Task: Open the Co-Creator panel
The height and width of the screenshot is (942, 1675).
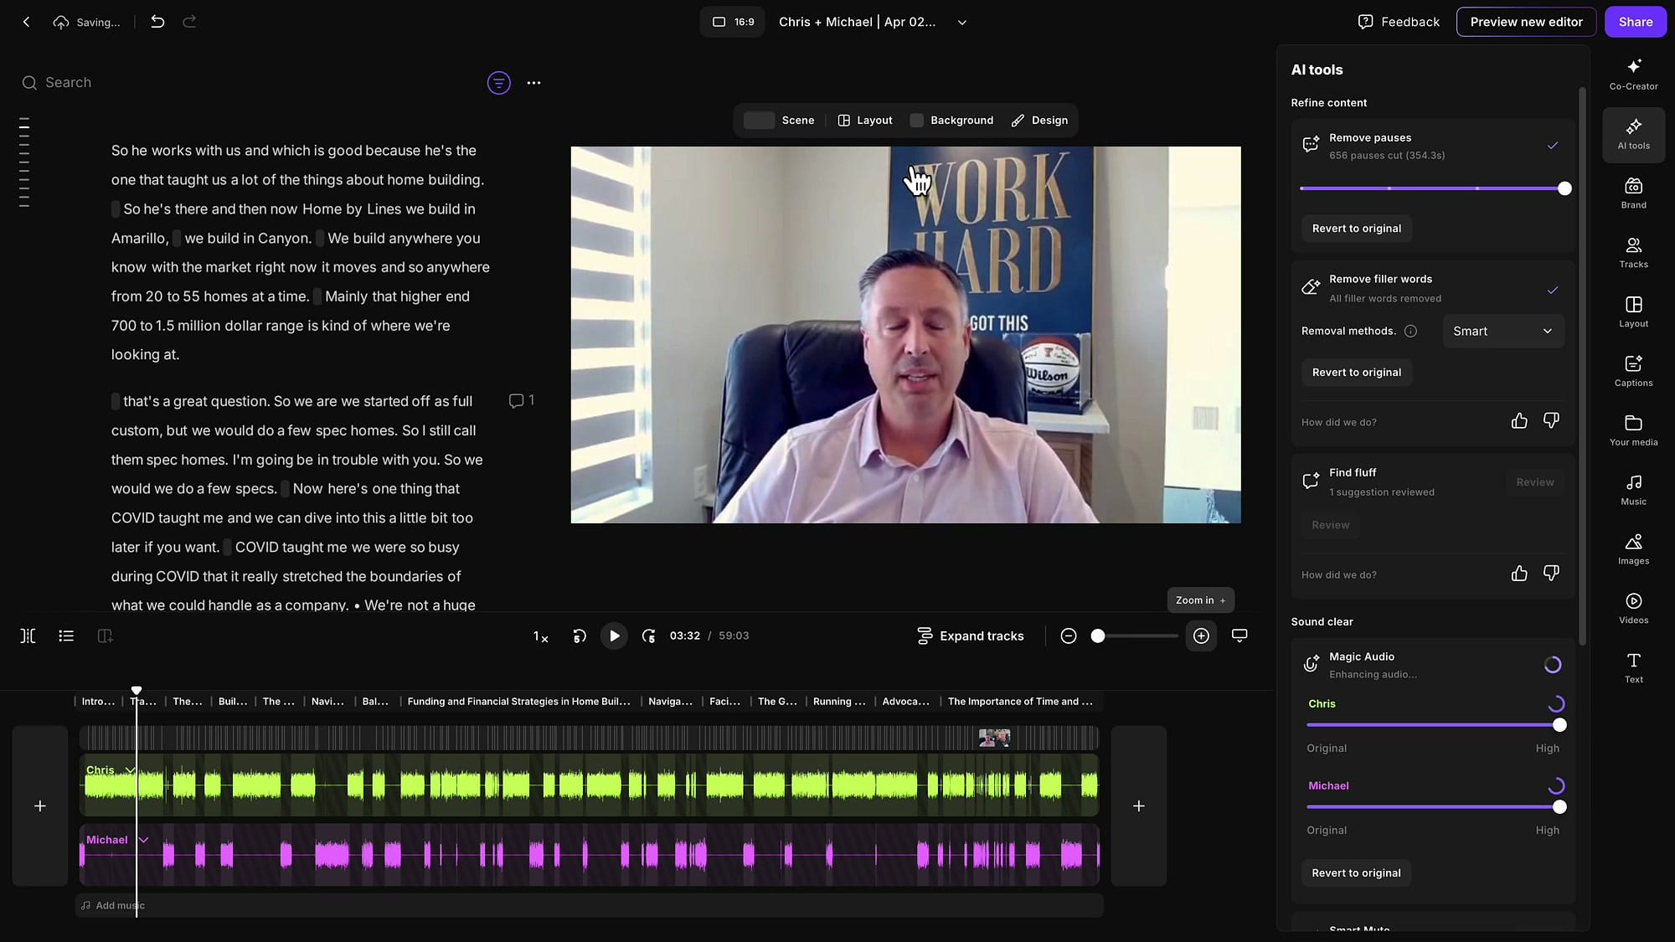Action: click(x=1633, y=75)
